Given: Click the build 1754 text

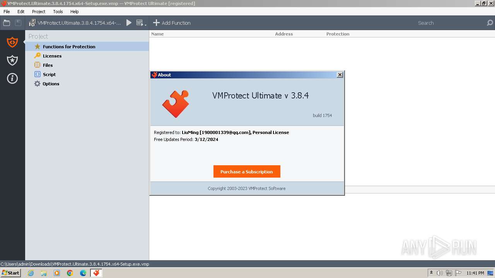Looking at the screenshot, I should coord(323,115).
